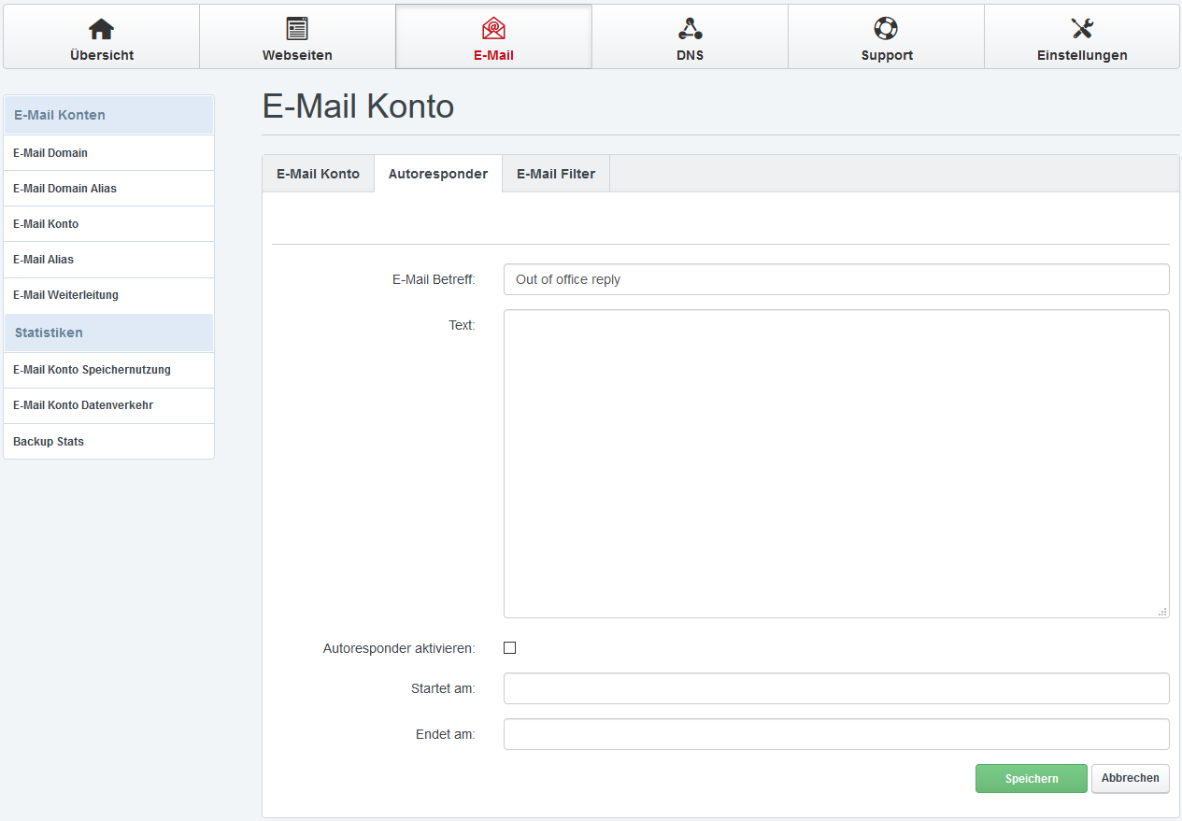Switch to the E-Mail Konto tab
Viewport: 1182px width, 821px height.
tap(318, 174)
